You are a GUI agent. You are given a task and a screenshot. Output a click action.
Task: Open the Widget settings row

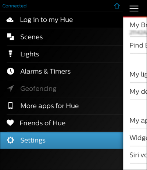coord(138,138)
